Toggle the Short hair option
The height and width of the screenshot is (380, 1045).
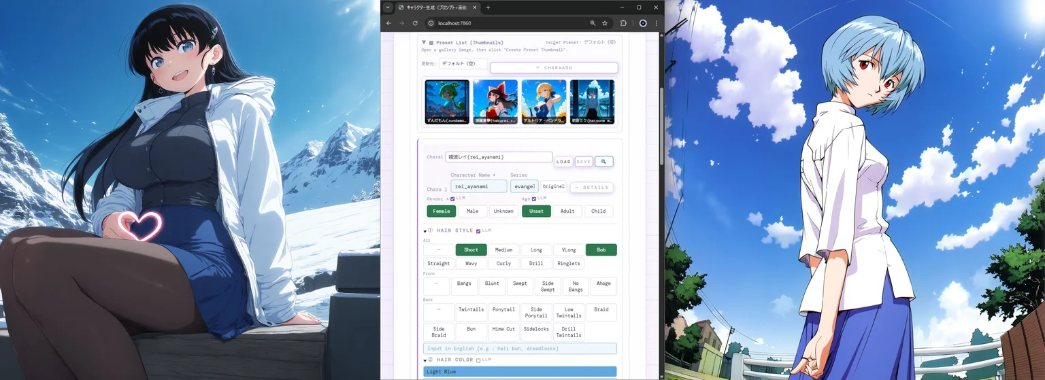(471, 250)
